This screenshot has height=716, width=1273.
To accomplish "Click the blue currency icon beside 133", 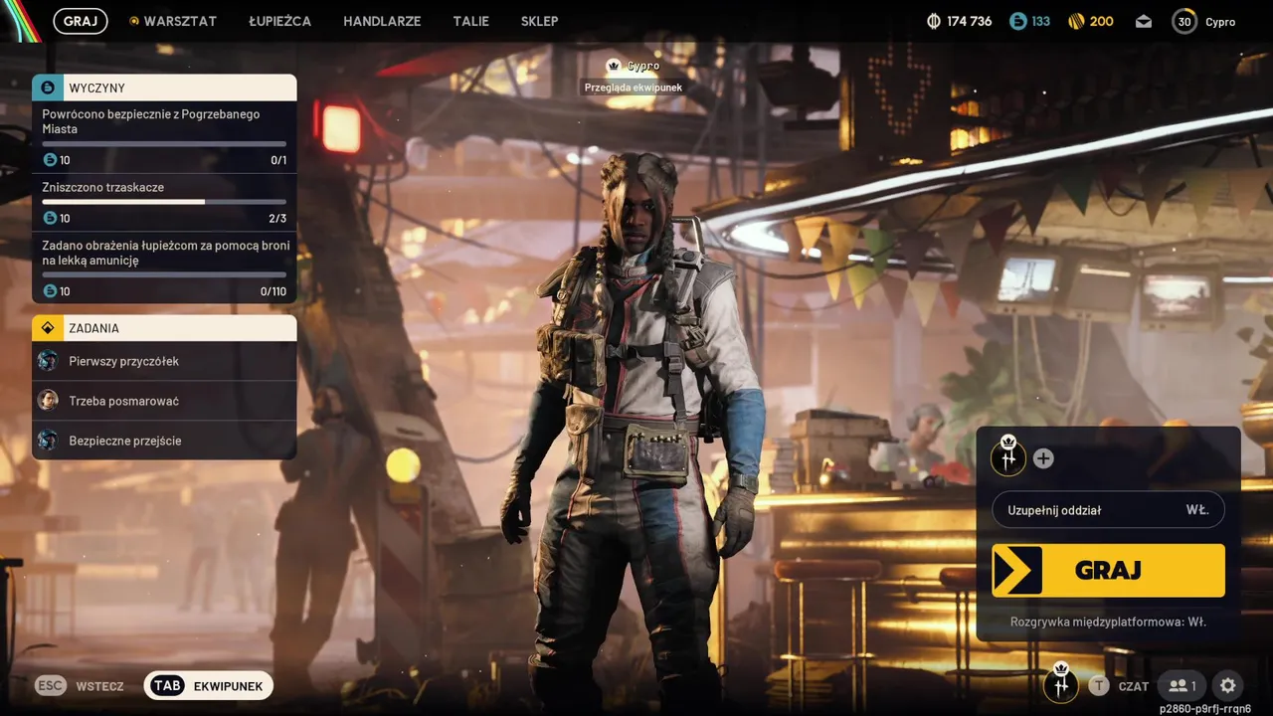I will tap(1016, 21).
